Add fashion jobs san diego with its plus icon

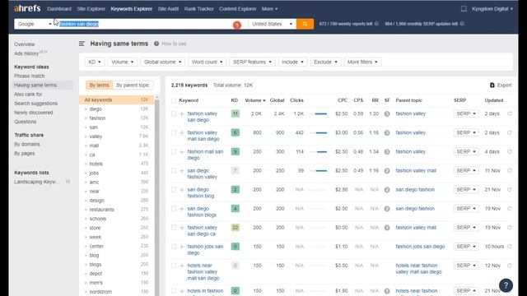(182, 247)
